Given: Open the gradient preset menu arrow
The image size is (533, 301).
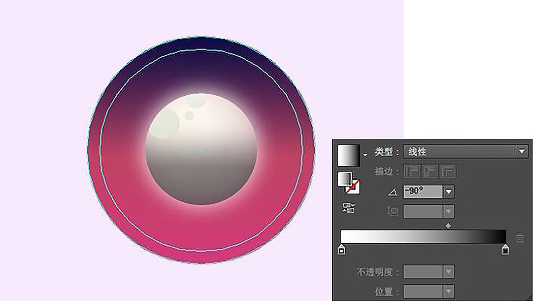Looking at the screenshot, I should pos(364,154).
